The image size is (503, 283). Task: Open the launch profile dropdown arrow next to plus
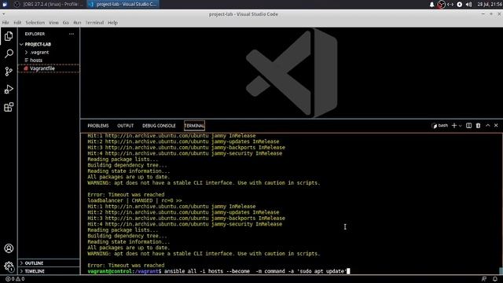click(x=460, y=126)
